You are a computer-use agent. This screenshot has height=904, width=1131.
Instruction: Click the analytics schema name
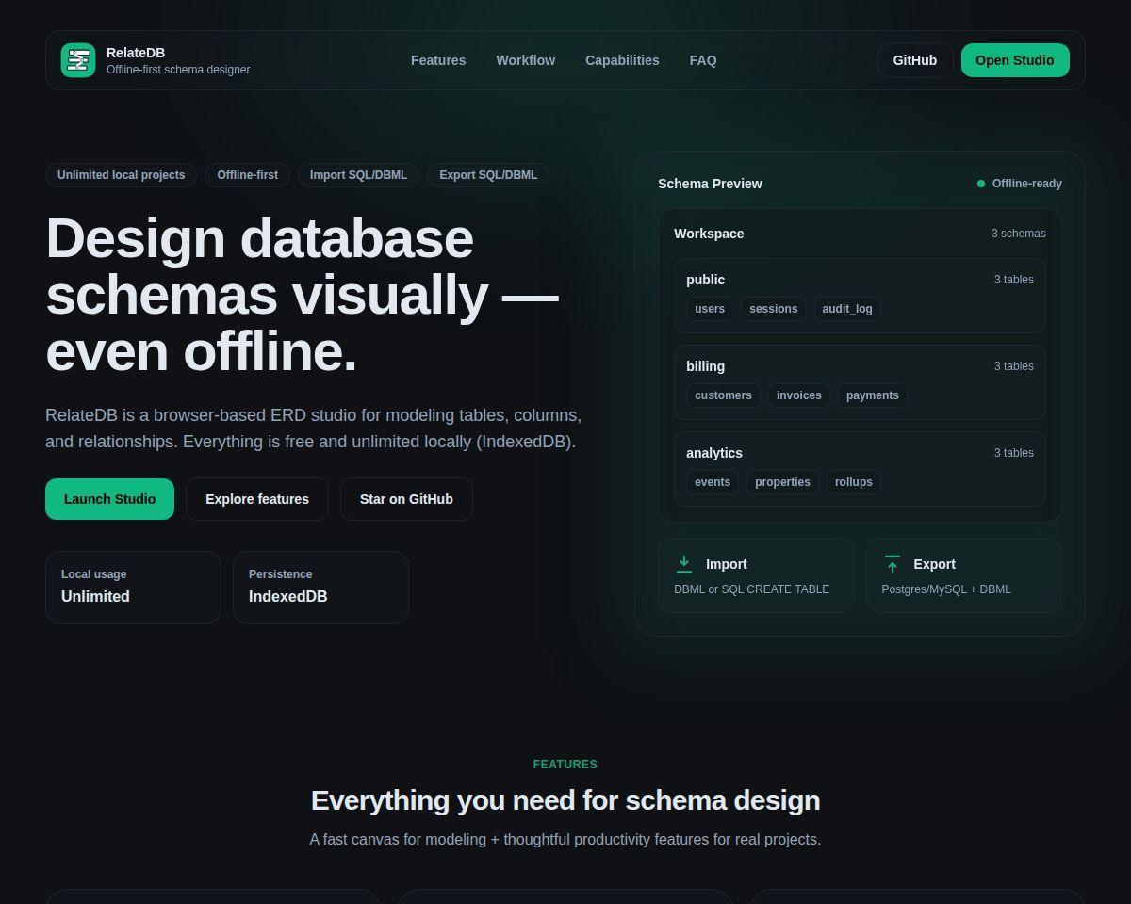[x=714, y=453]
